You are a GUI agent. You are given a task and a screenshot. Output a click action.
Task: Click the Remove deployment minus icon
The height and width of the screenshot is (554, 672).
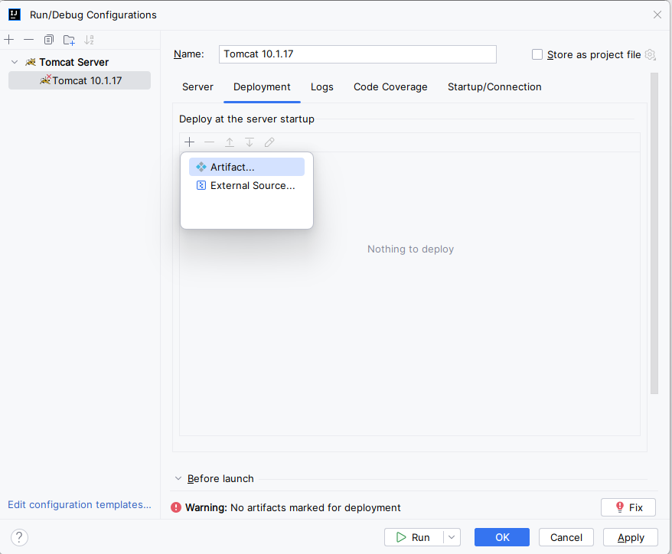[x=210, y=142]
